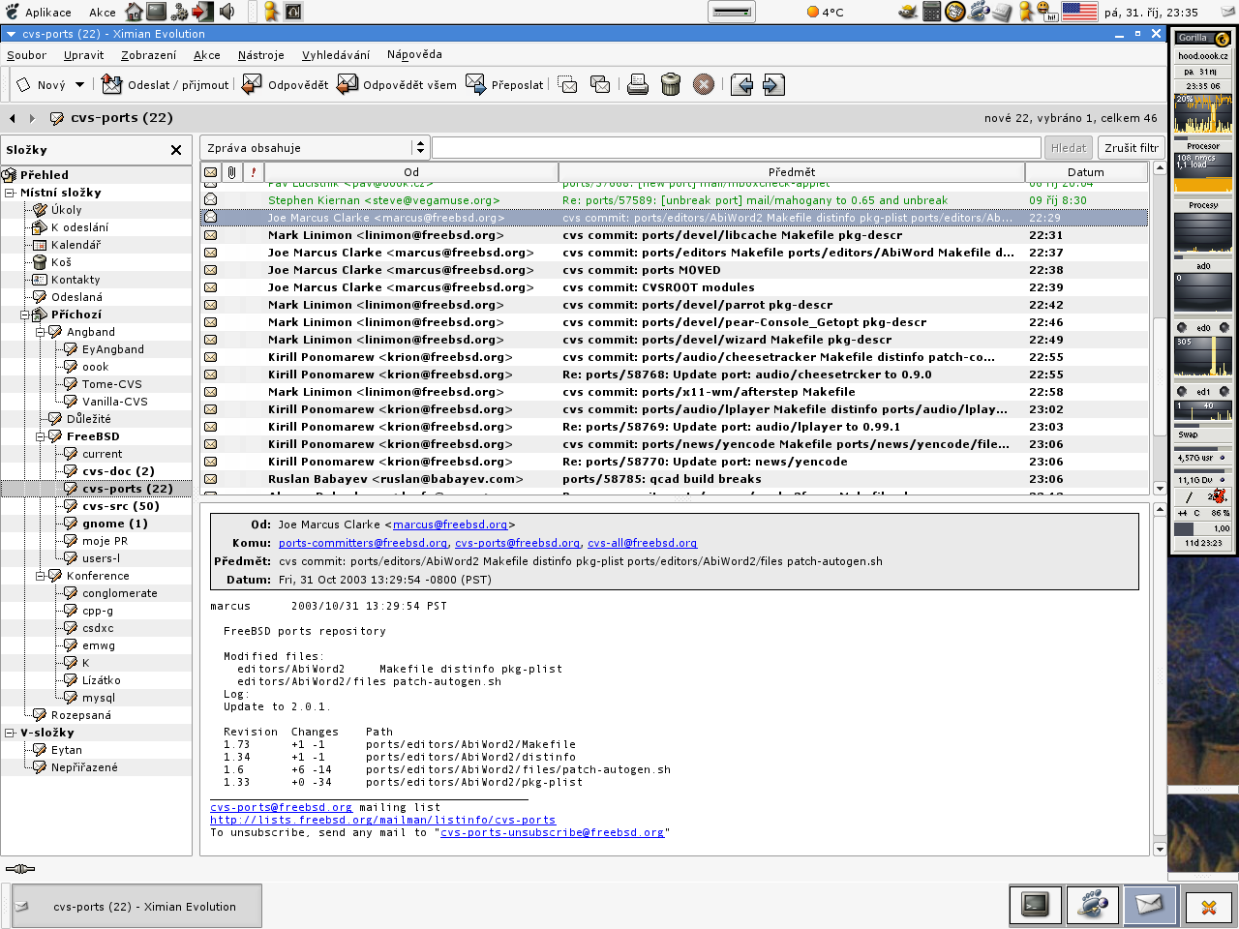Print the message with the printer icon
1239x929 pixels.
click(x=637, y=85)
